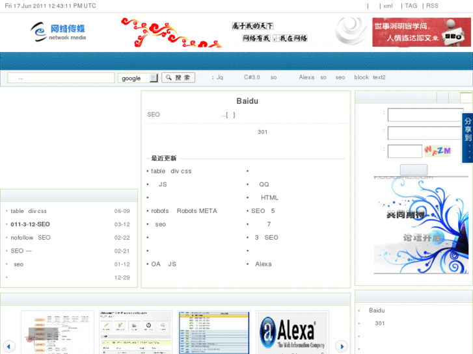Select the rightmost login panel tab
Screen dimensions: 473x354
point(466,97)
